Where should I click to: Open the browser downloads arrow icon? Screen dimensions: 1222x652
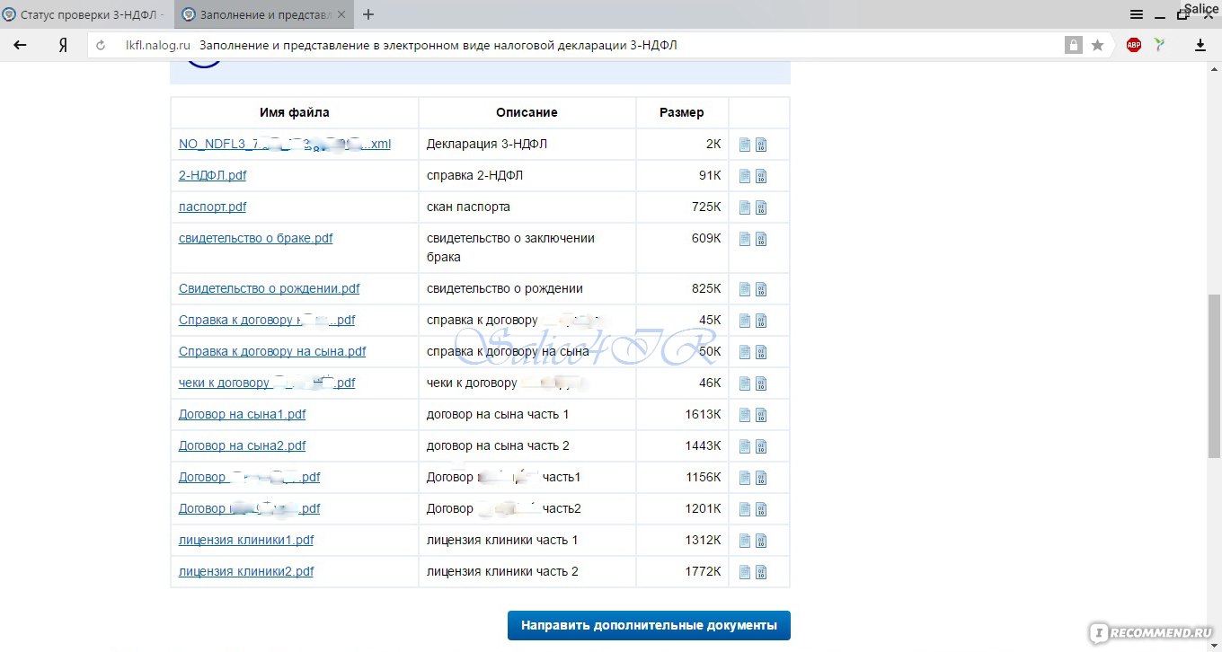point(1200,45)
